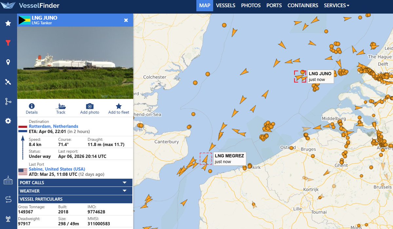Click the IMO number 9774628
This screenshot has width=393, height=229.
tap(96, 212)
